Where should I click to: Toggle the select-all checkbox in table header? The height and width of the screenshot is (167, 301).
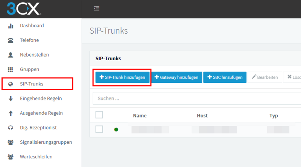(x=99, y=115)
